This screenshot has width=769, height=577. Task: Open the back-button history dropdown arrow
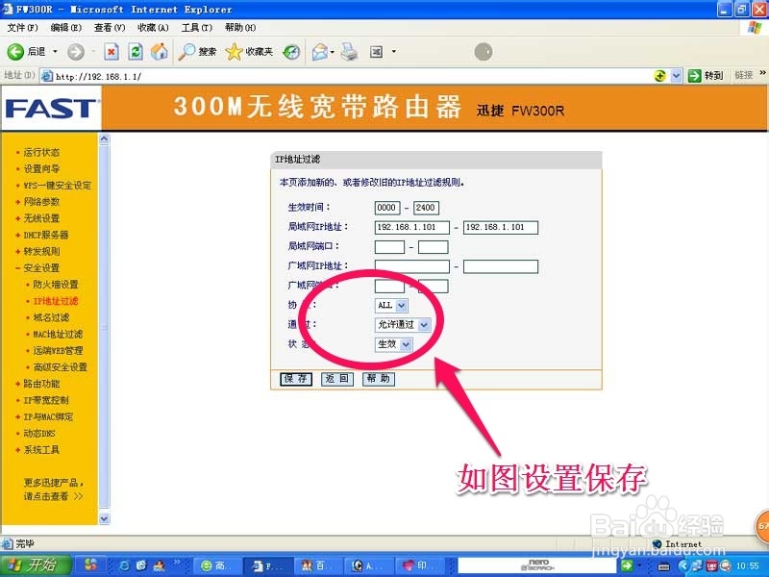click(x=55, y=52)
